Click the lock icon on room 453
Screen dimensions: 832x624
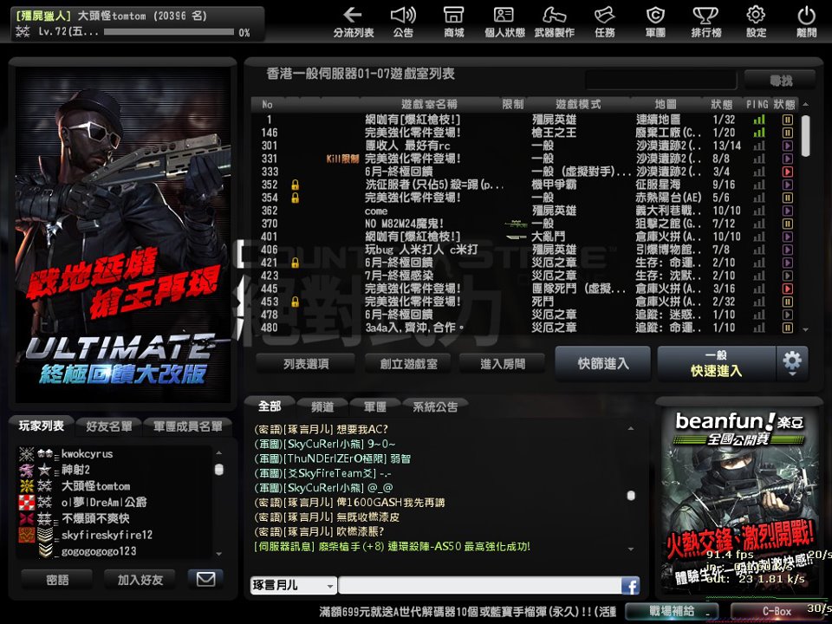point(295,302)
